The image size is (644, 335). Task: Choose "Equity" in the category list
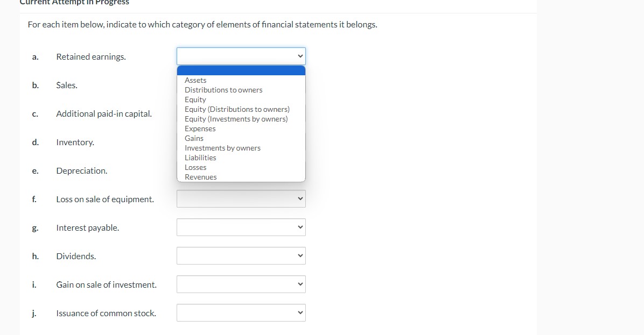pyautogui.click(x=195, y=99)
